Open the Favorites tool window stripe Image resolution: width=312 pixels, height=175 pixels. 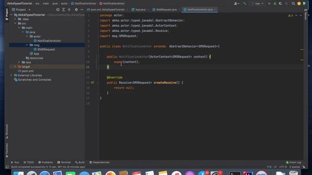click(x=7, y=150)
